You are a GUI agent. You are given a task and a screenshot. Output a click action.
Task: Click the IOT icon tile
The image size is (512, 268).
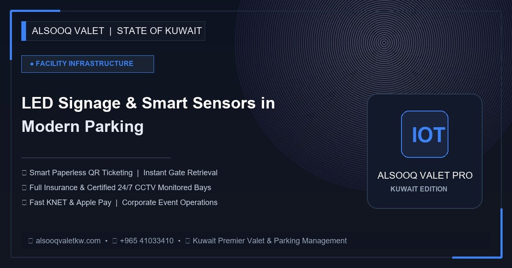pos(425,134)
